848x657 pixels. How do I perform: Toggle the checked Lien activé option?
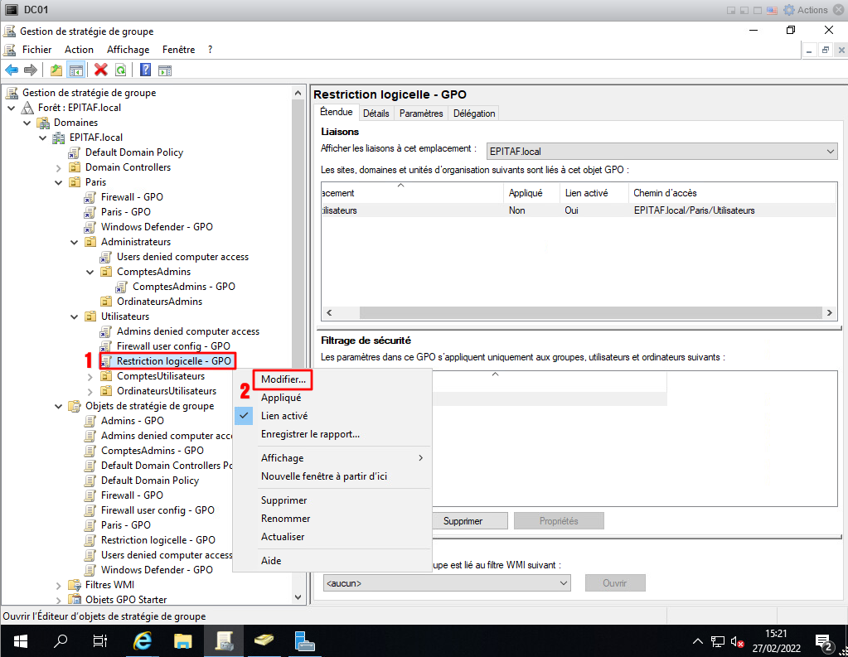click(284, 416)
